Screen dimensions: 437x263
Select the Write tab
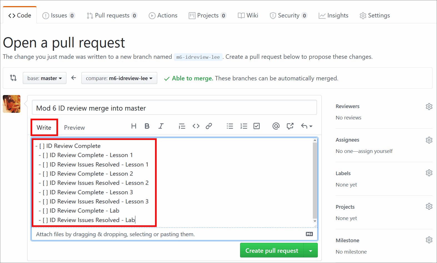point(44,127)
